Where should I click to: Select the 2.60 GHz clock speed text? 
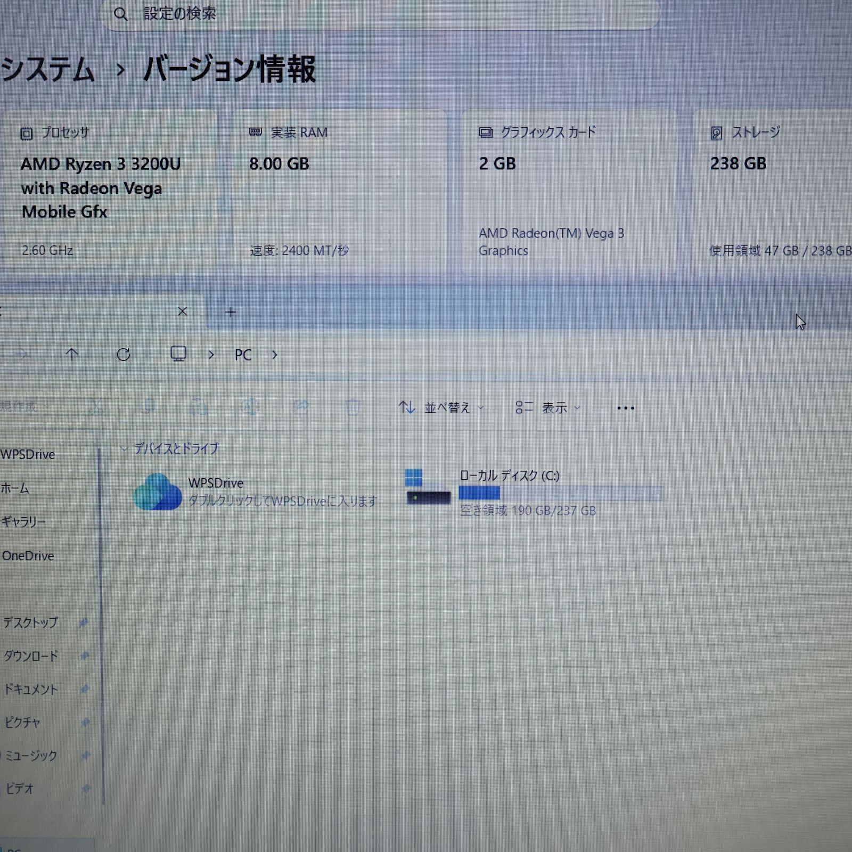47,250
